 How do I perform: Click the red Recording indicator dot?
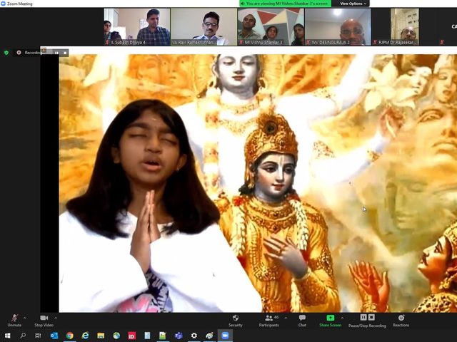pyautogui.click(x=19, y=53)
